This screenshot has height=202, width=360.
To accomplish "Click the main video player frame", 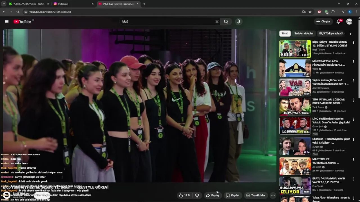I will [140, 106].
